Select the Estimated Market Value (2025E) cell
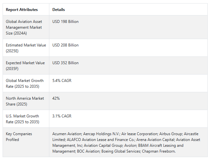 [x=26, y=48]
